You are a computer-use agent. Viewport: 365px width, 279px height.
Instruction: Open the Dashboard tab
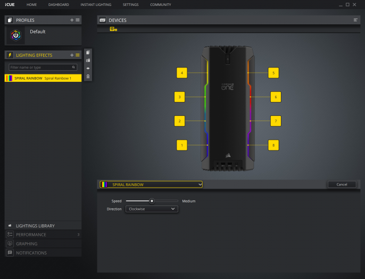[59, 4]
